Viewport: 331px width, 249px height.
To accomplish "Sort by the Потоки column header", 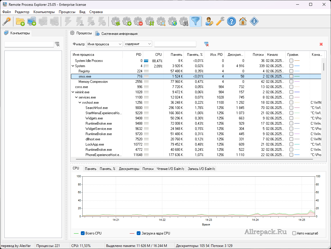I will [255, 55].
